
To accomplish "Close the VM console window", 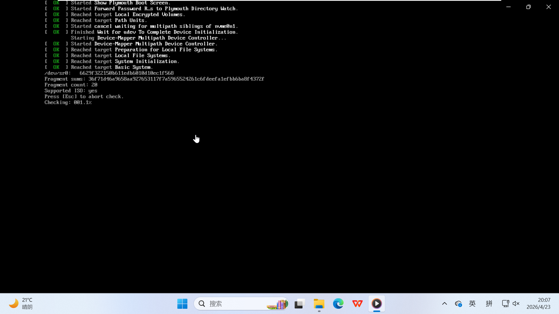I will pos(549,7).
